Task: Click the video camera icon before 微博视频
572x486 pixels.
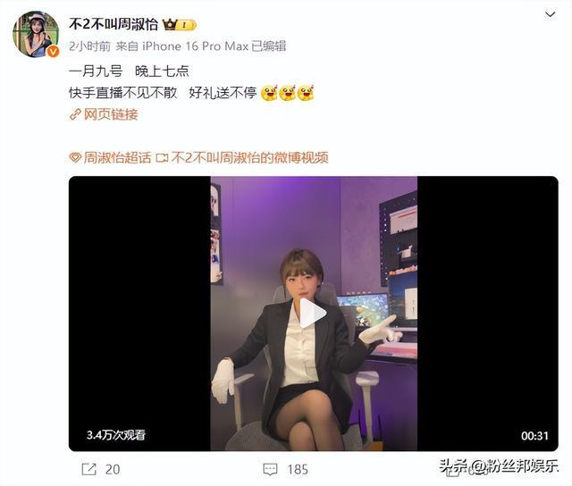Action: point(162,158)
